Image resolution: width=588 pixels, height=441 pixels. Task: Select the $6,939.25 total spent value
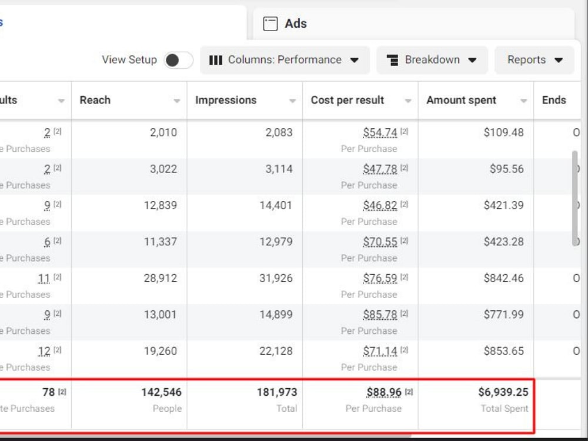click(x=503, y=392)
